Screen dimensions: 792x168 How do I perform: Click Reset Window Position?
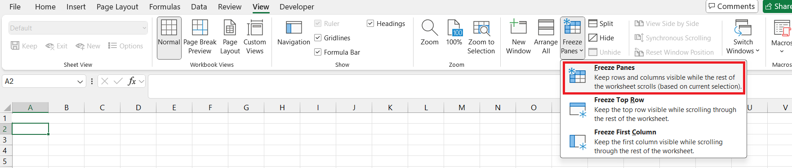(x=674, y=52)
